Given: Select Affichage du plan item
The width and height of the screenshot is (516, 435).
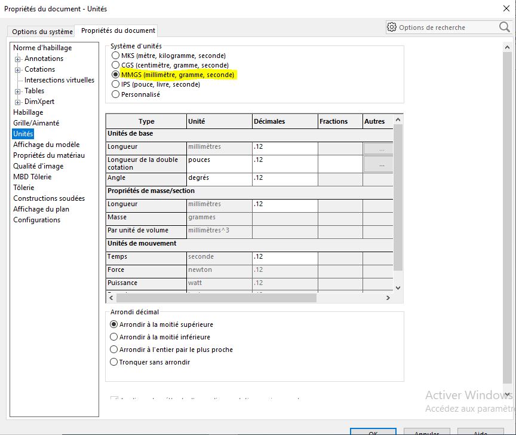Looking at the screenshot, I should (x=41, y=209).
